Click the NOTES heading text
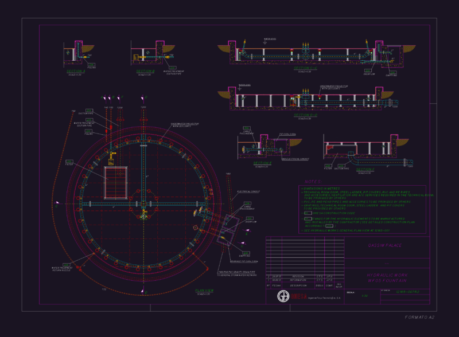 point(313,182)
